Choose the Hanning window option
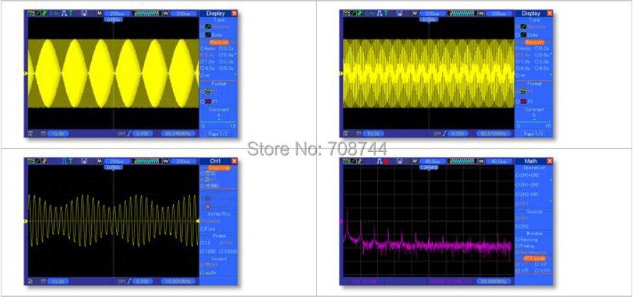The image size is (633, 297). pyautogui.click(x=527, y=239)
